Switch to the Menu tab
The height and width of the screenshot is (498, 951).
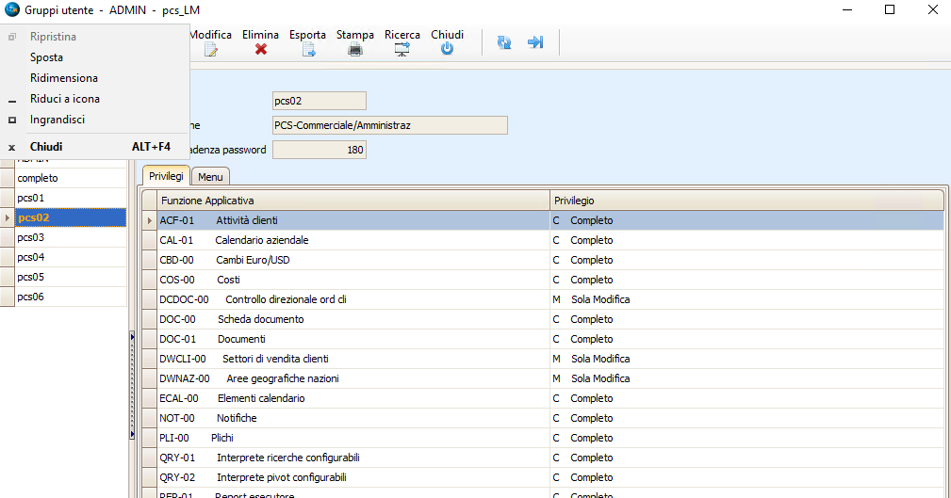click(x=210, y=177)
